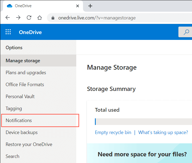Open a new browser tab
The height and width of the screenshot is (163, 192).
90,6
